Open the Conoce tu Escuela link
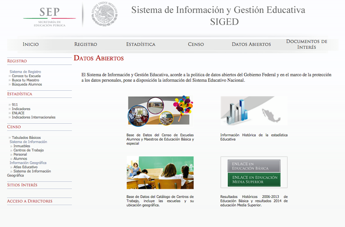The height and width of the screenshot is (227, 345). 26,76
